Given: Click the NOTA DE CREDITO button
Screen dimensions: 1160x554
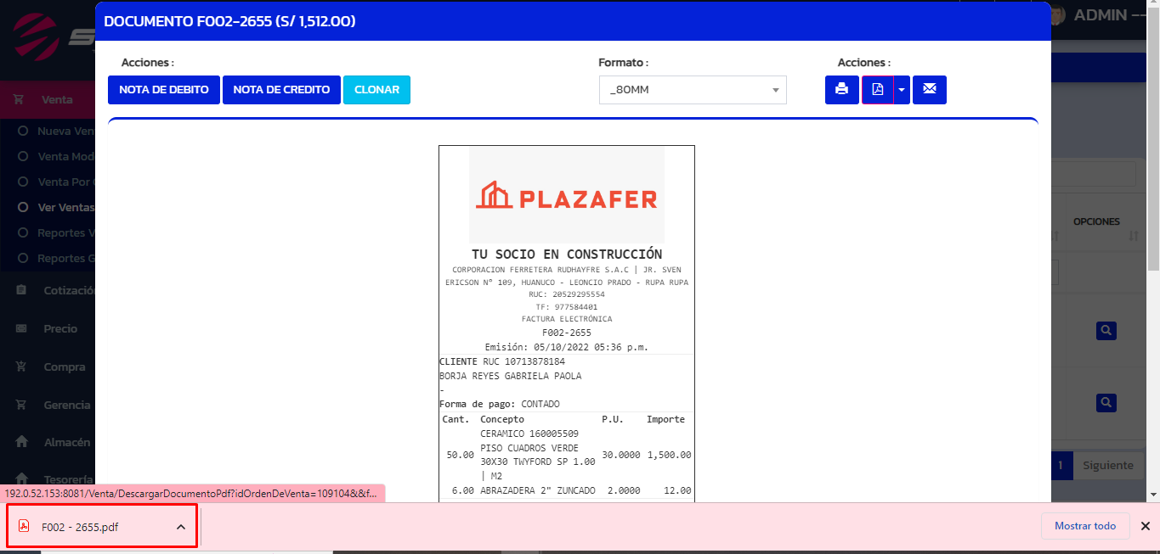Looking at the screenshot, I should point(281,90).
